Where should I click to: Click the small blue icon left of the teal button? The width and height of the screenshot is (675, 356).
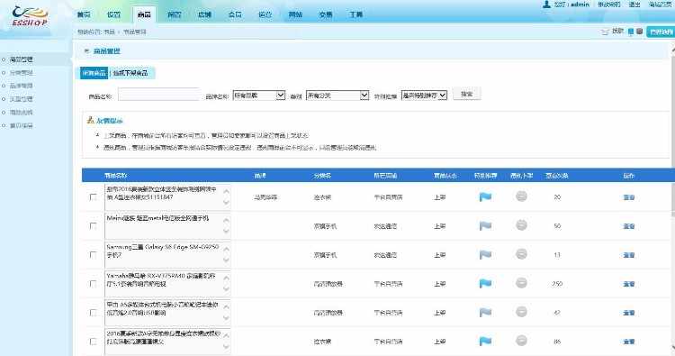(631, 32)
